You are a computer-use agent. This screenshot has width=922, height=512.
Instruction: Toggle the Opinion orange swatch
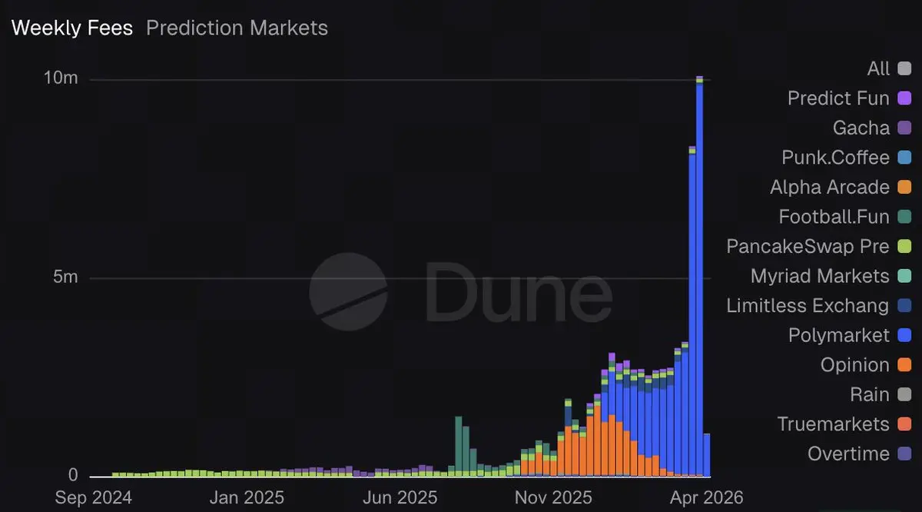click(x=904, y=365)
